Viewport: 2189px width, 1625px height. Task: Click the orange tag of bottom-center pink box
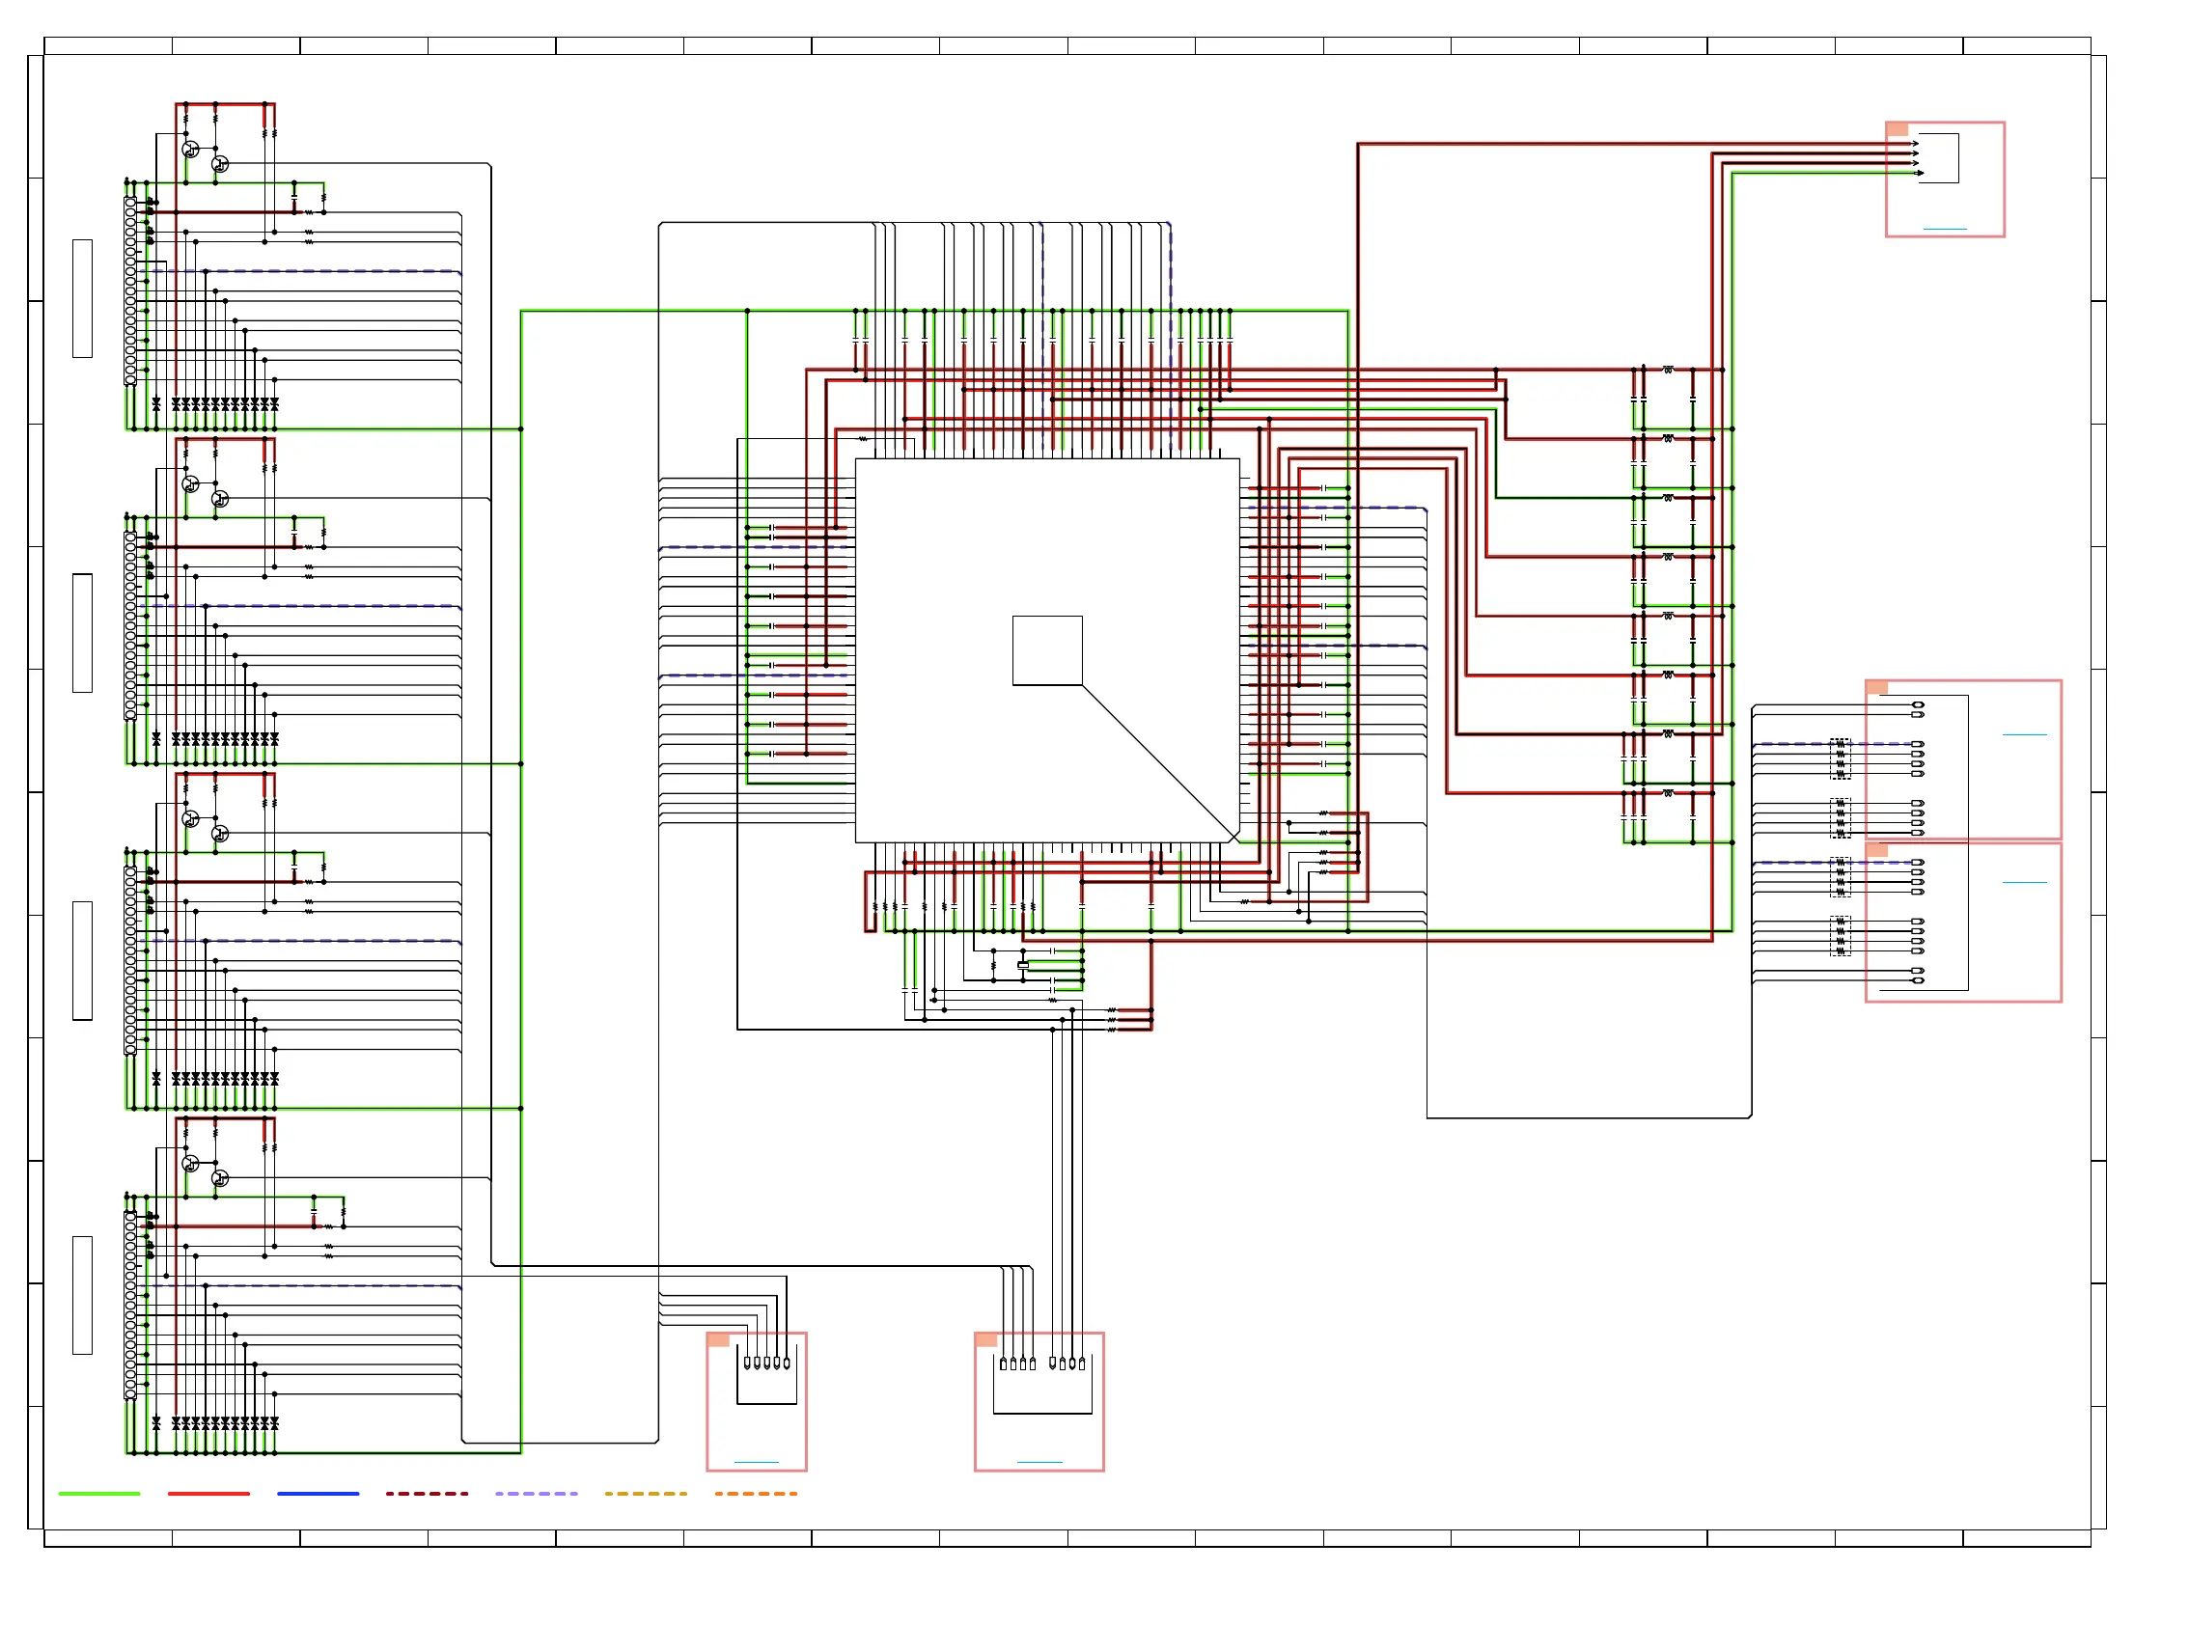(985, 1339)
